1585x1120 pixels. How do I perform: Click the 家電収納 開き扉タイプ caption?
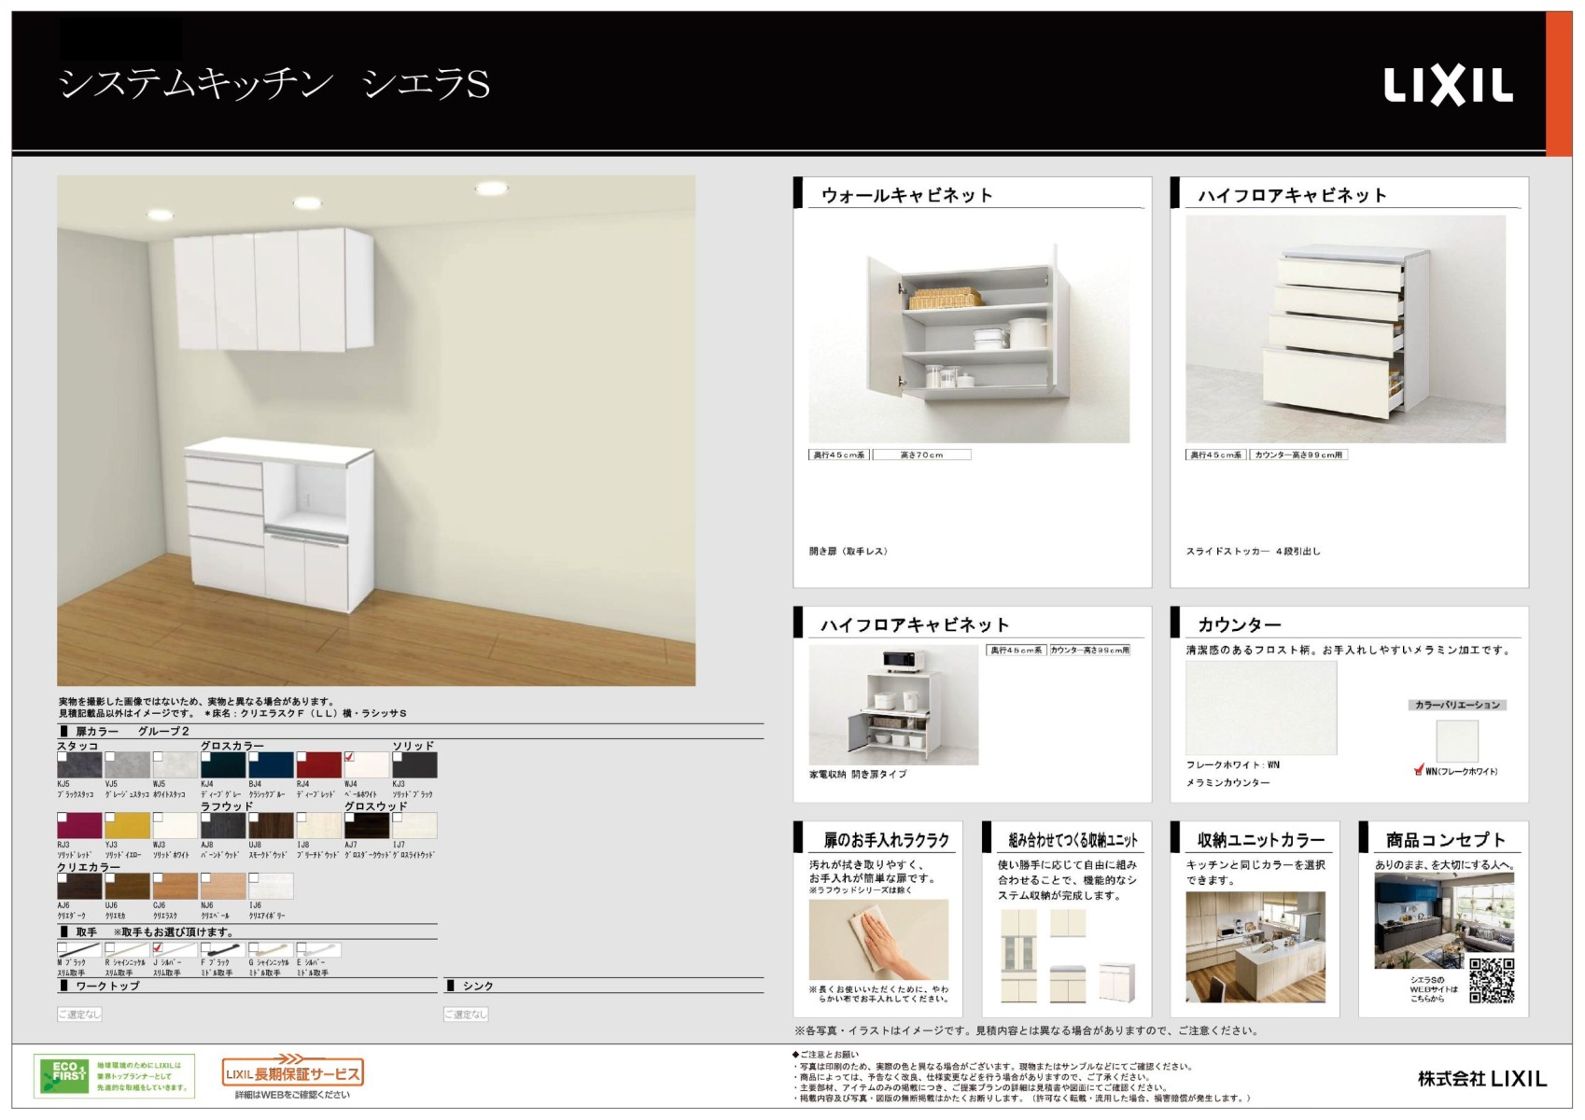tap(857, 775)
